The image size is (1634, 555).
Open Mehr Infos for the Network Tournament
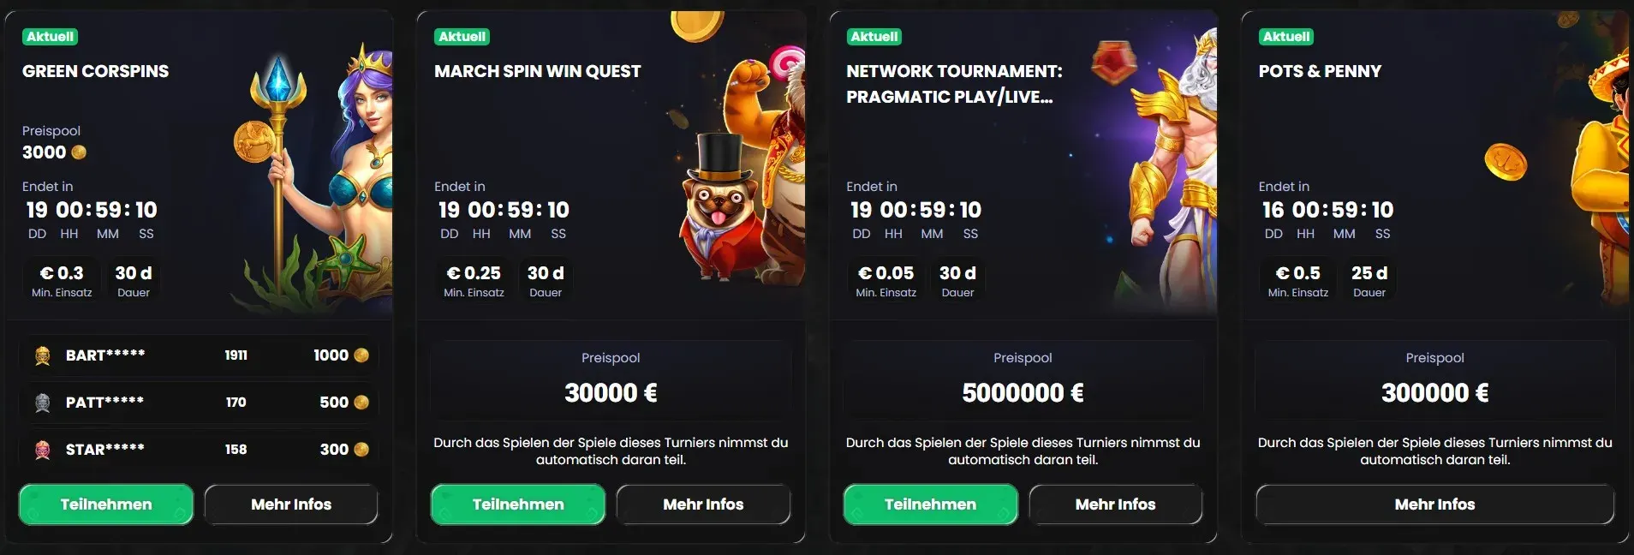pyautogui.click(x=1115, y=504)
